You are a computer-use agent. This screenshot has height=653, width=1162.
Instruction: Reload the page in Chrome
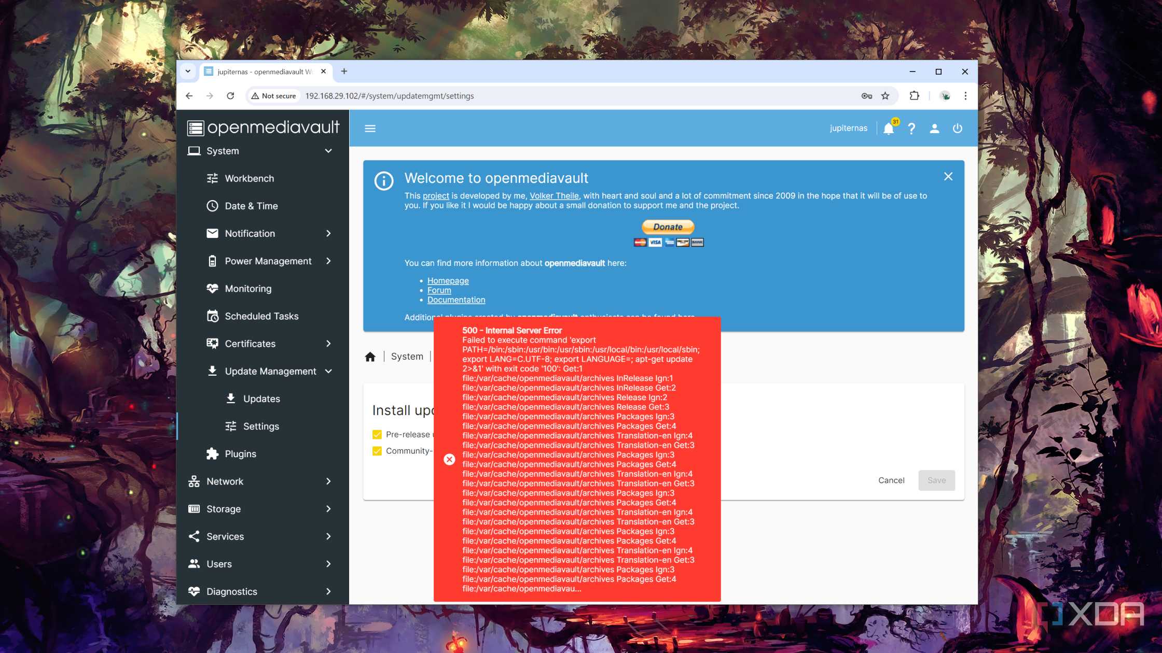pos(230,96)
